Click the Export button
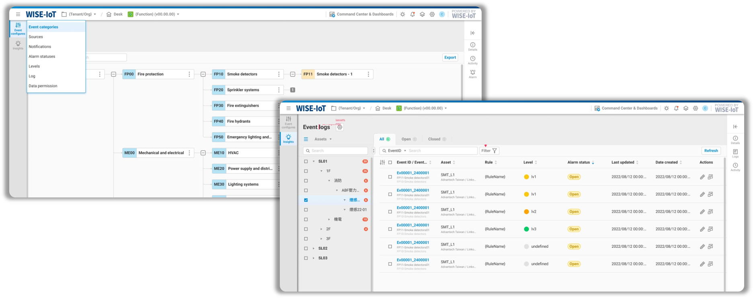Image resolution: width=753 pixels, height=298 pixels. (x=450, y=58)
